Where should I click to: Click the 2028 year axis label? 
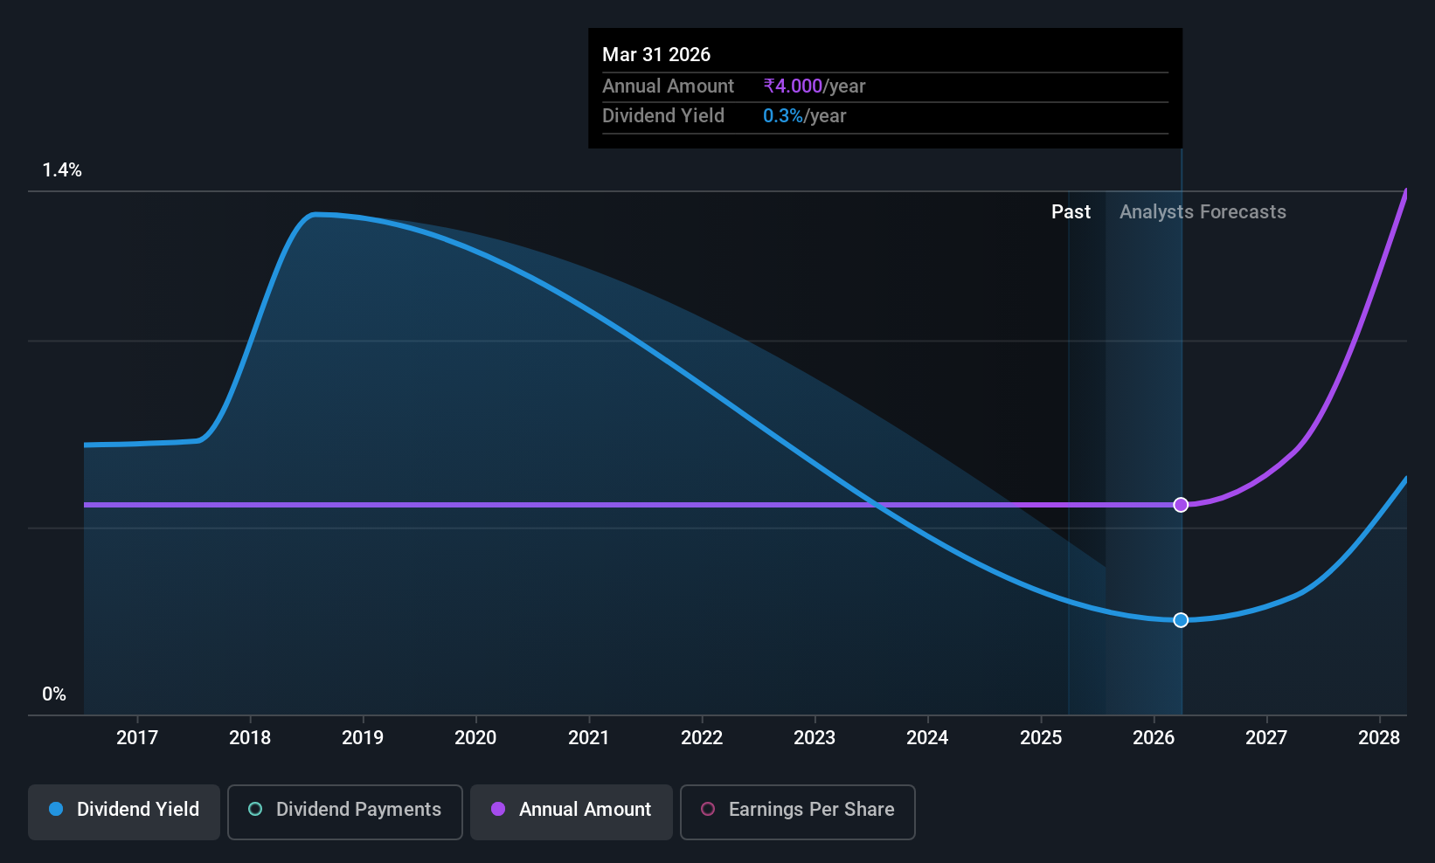pyautogui.click(x=1379, y=738)
